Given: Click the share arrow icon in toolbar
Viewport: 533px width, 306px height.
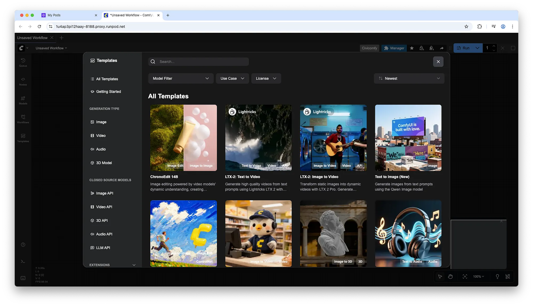Looking at the screenshot, I should [442, 48].
